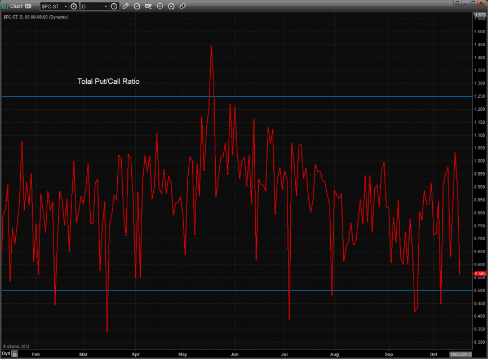Click the green chart window icon

[5, 6]
